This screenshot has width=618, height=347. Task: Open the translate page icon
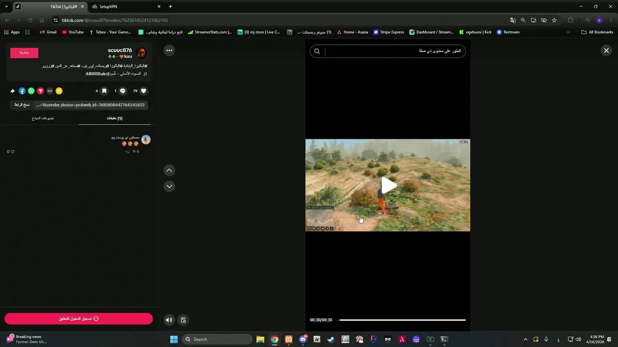pyautogui.click(x=513, y=20)
